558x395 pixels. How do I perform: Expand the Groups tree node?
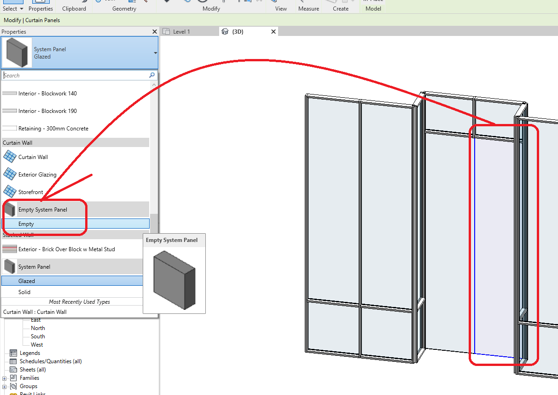click(4, 386)
